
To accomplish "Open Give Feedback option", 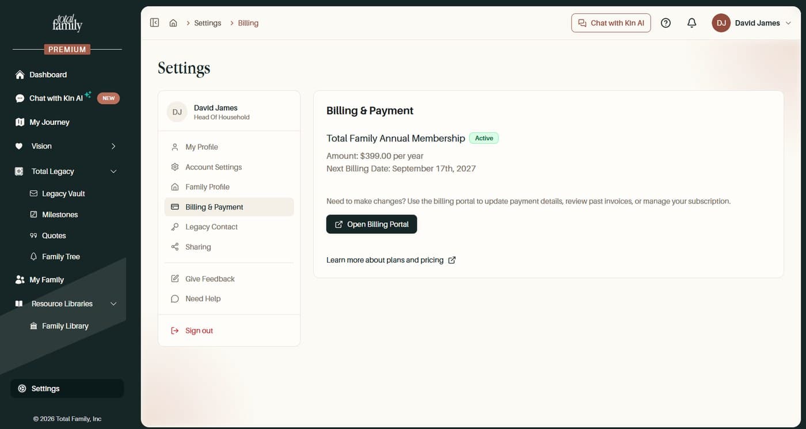I will coord(229,279).
